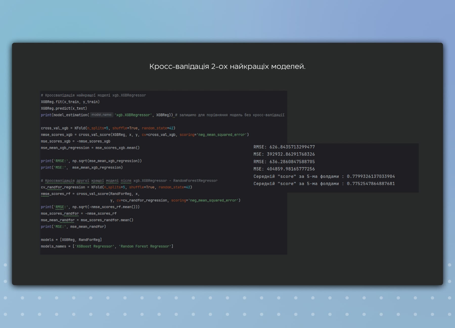The width and height of the screenshot is (455, 328).
Task: Click output line 'RMSE: 626.8435713299477'
Action: pos(284,147)
